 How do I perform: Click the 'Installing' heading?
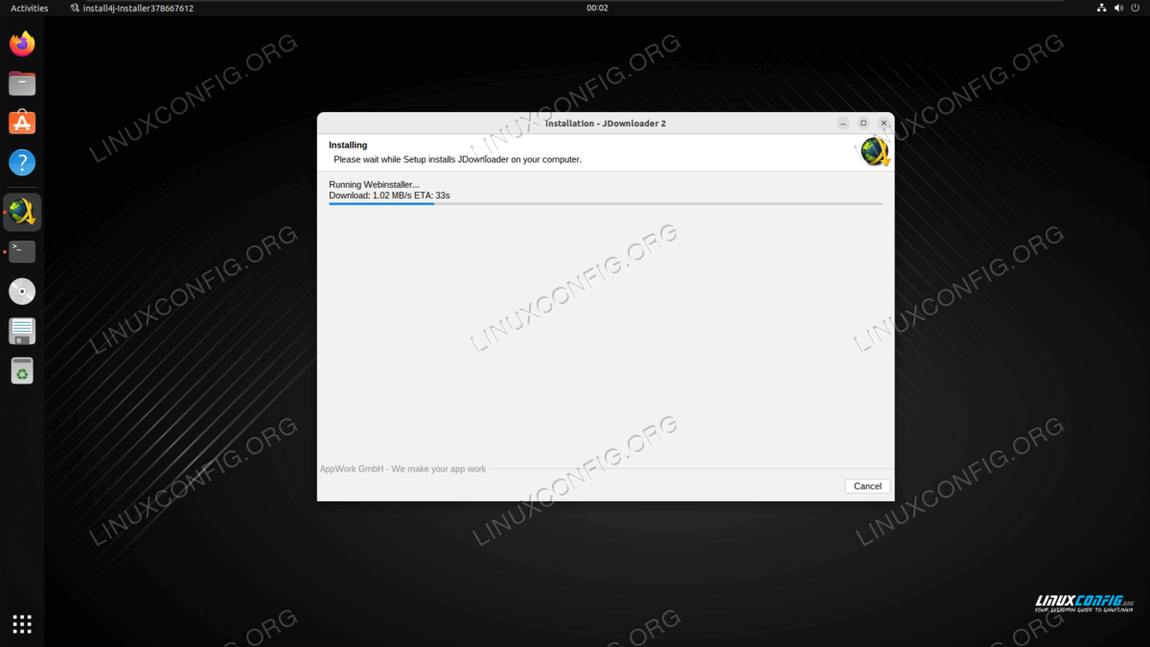click(x=348, y=146)
